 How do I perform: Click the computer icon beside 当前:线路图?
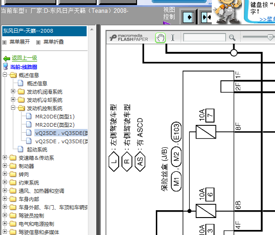(5, 67)
